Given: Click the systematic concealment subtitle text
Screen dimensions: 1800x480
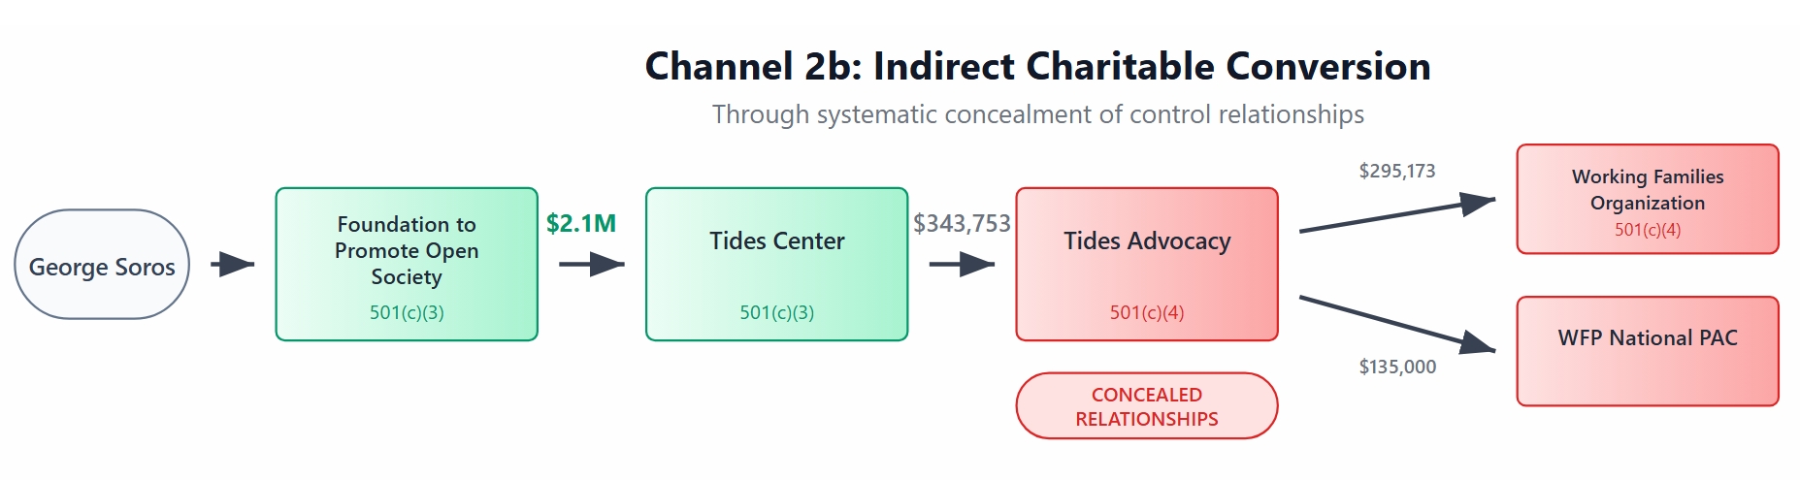Looking at the screenshot, I should click(x=1038, y=114).
